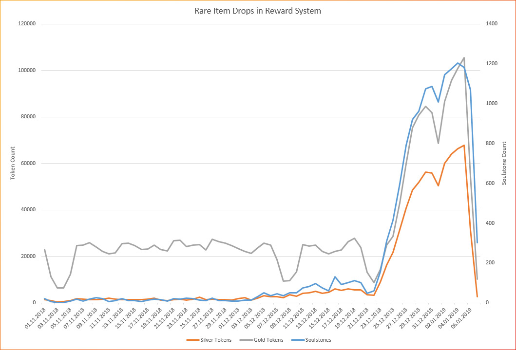Click the highest peak of the orange Silver Tokens line
Screen dimensions: 516x350
click(464, 145)
